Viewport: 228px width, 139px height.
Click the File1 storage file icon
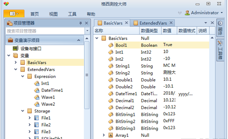[36, 118]
